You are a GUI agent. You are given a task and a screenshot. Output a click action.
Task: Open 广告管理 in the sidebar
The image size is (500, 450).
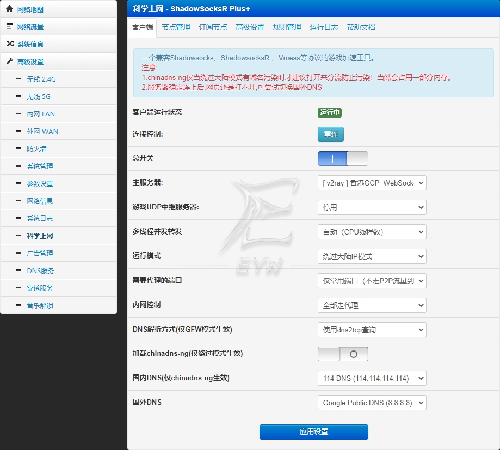coord(40,253)
